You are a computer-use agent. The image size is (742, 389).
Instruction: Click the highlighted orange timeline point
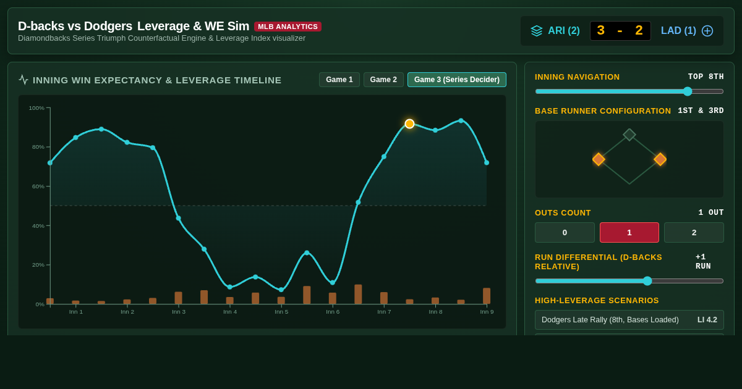tap(409, 123)
